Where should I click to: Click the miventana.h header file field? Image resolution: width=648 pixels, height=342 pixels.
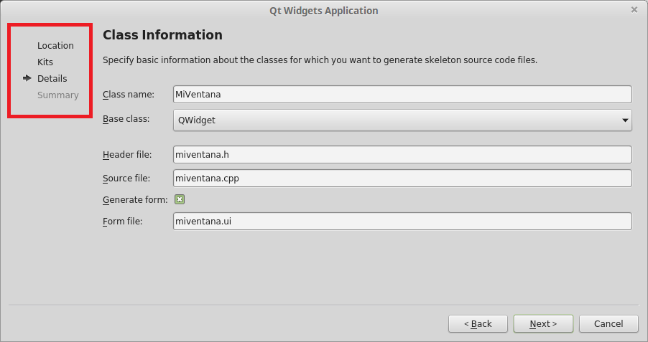[x=402, y=155]
